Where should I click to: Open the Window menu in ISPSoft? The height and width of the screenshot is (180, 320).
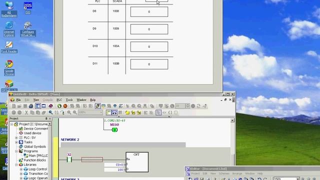(81, 100)
